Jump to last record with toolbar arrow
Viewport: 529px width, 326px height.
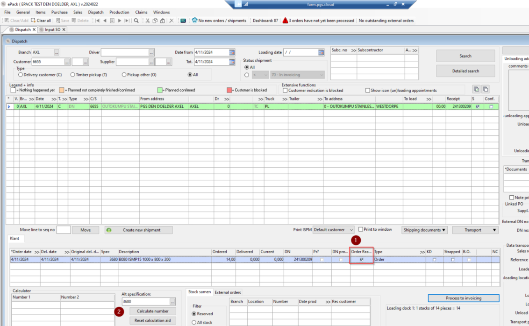[x=127, y=21]
